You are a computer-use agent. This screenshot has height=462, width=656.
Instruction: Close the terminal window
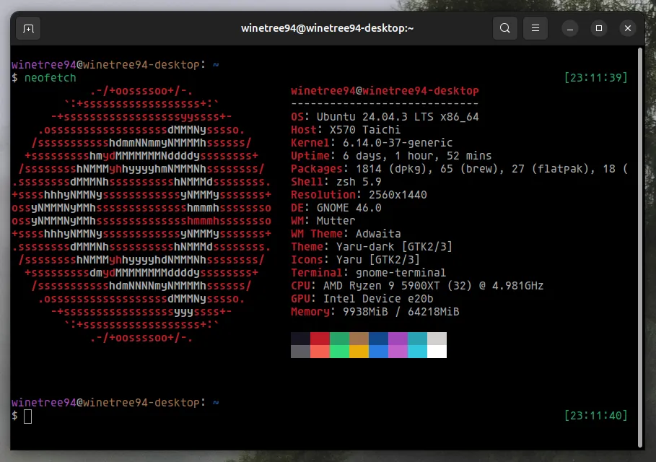[628, 28]
